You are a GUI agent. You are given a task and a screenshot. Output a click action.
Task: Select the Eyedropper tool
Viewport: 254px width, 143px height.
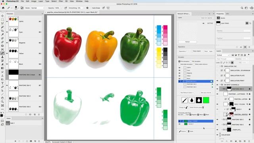click(2, 35)
